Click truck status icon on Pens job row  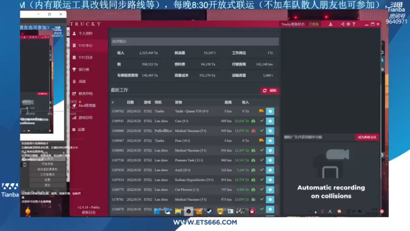[261, 140]
